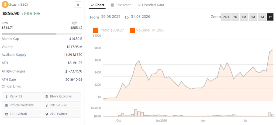Set zoom to 3M
This screenshot has height=125, width=276.
tap(253, 17)
